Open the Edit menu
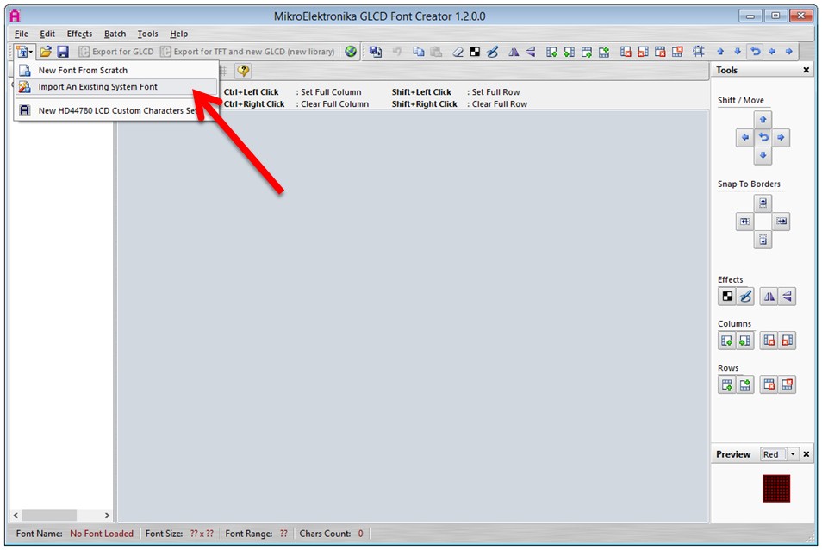This screenshot has height=550, width=822. (x=47, y=34)
